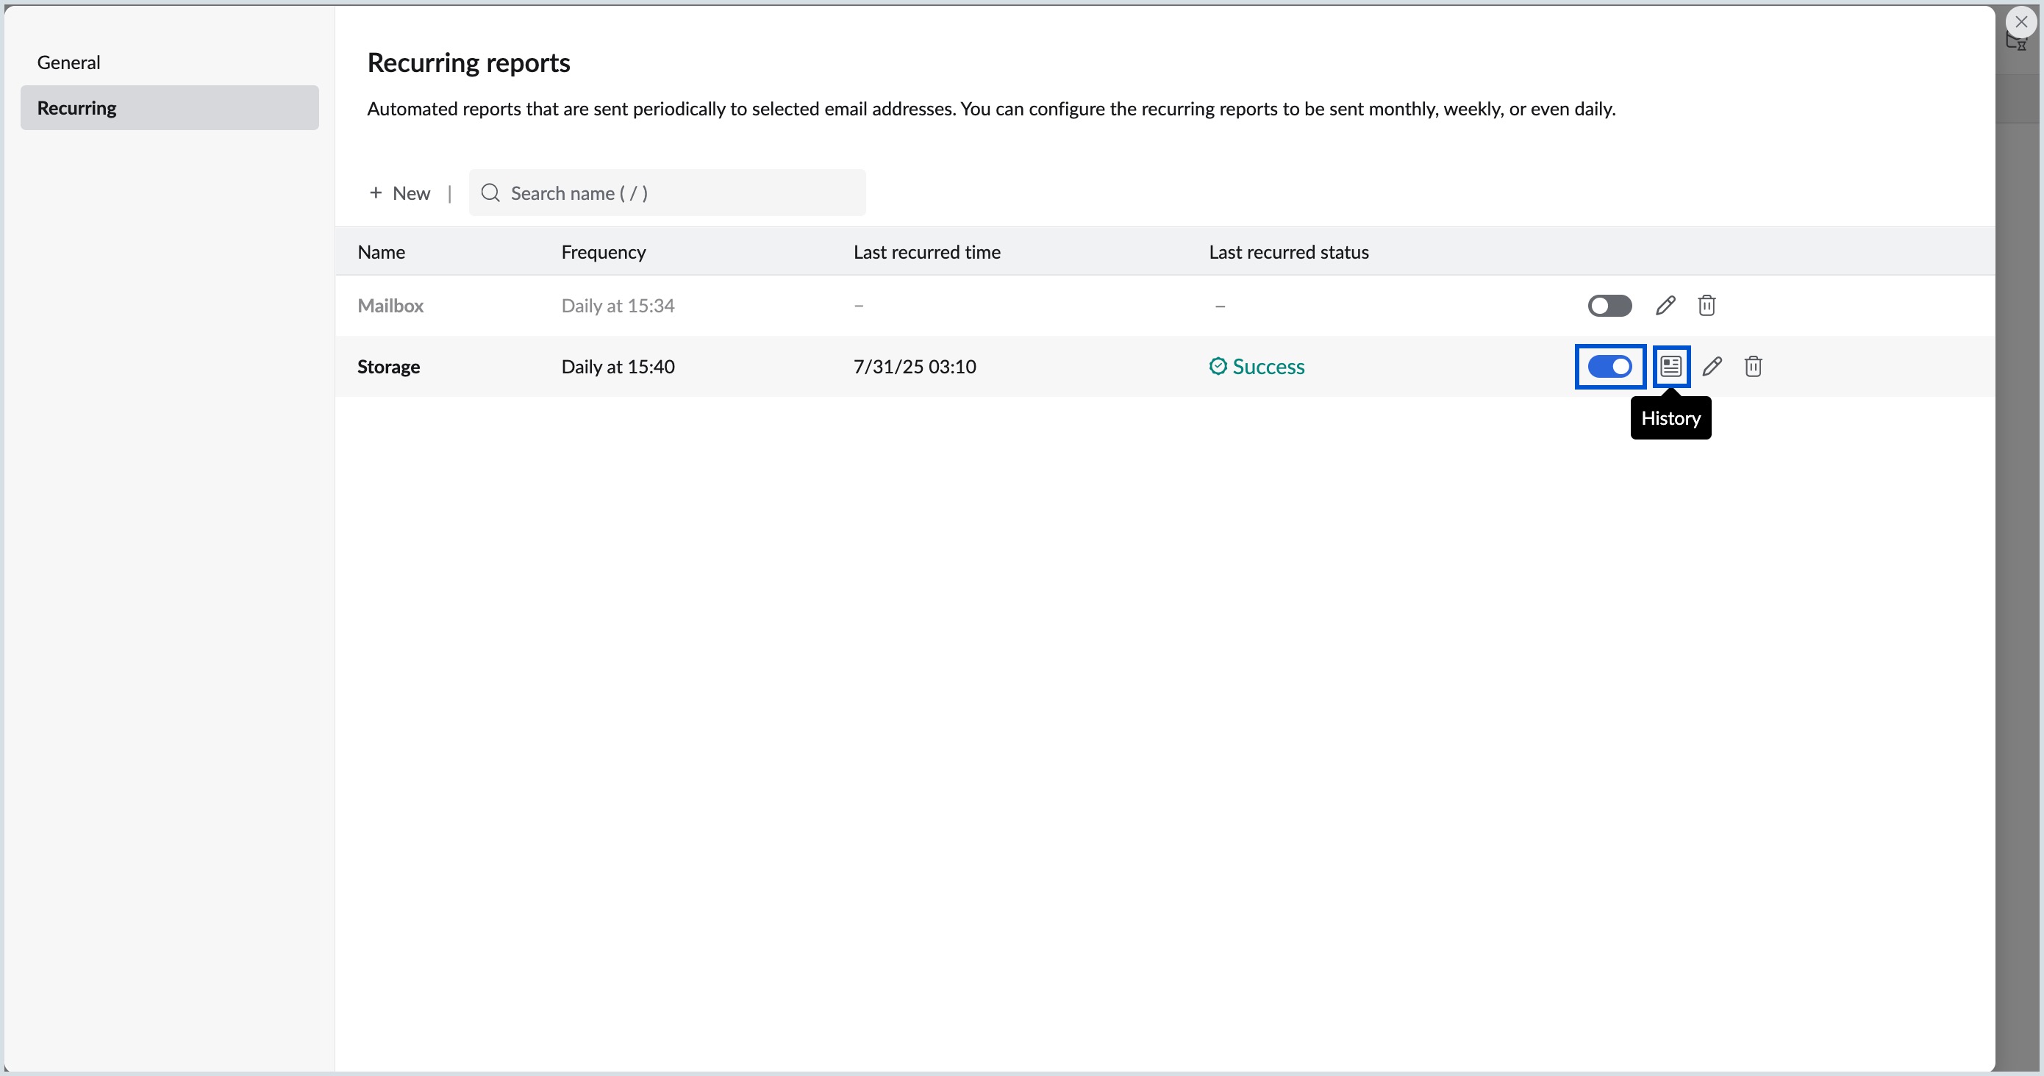Edit the Mailbox recurring report
This screenshot has width=2044, height=1076.
1665,305
